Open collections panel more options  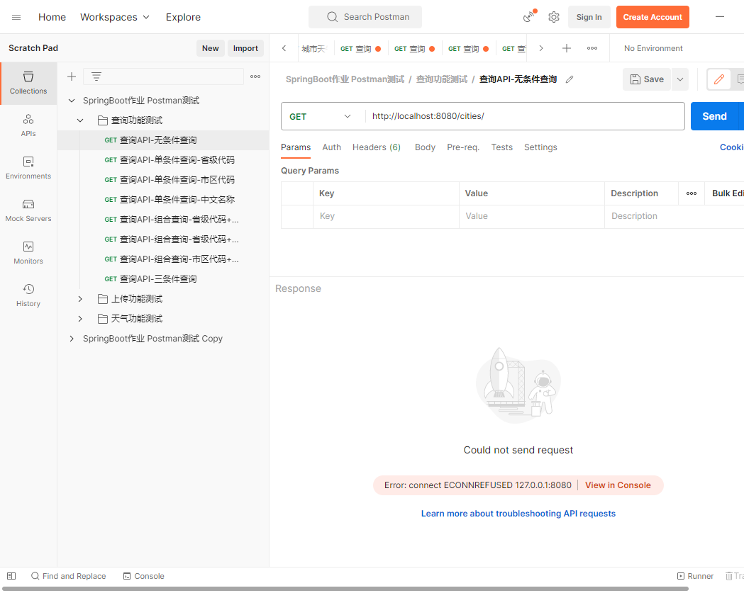[x=255, y=77]
